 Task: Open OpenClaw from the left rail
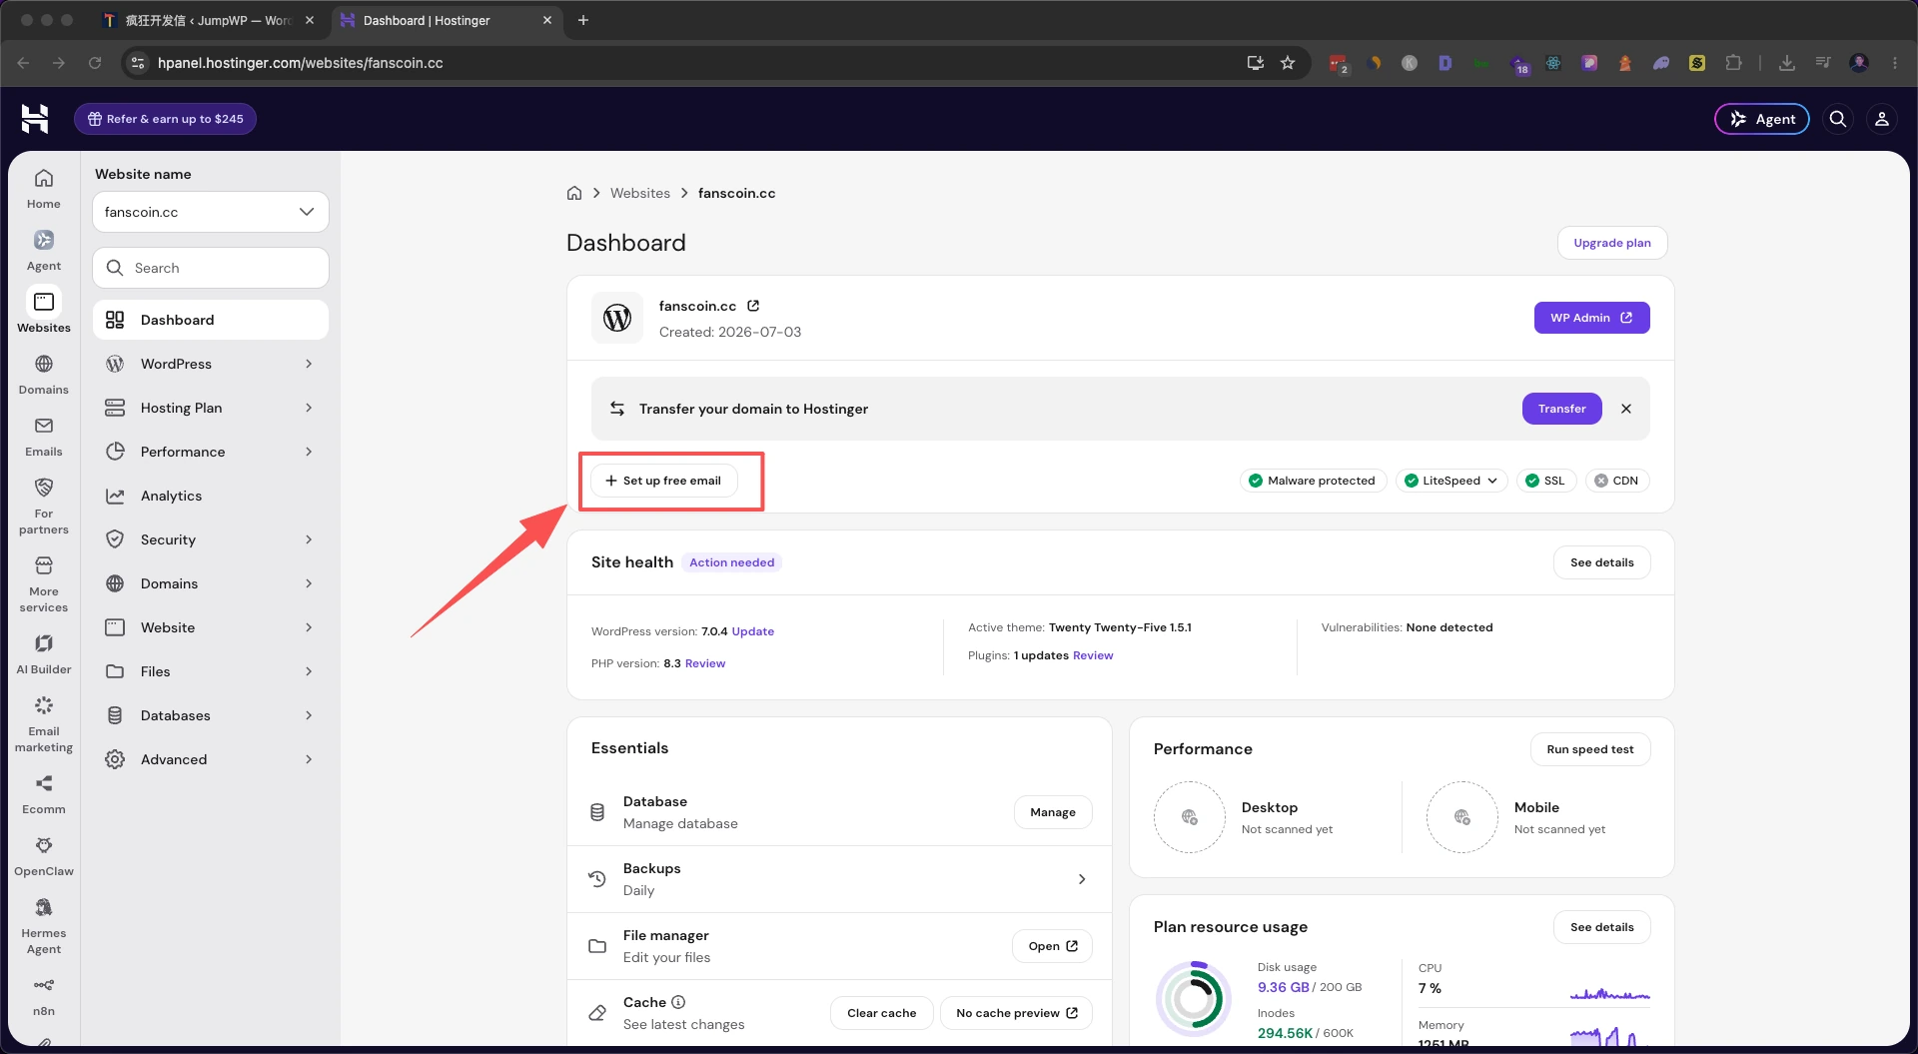tap(44, 856)
